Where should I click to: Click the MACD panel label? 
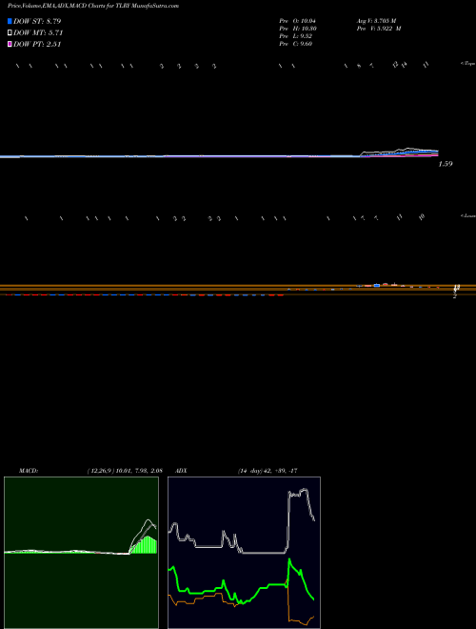[x=29, y=471]
